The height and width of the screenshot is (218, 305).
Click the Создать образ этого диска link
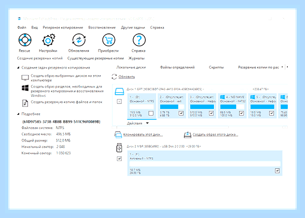click(215, 135)
